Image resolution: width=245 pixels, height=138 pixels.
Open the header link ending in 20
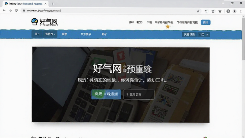(139, 22)
